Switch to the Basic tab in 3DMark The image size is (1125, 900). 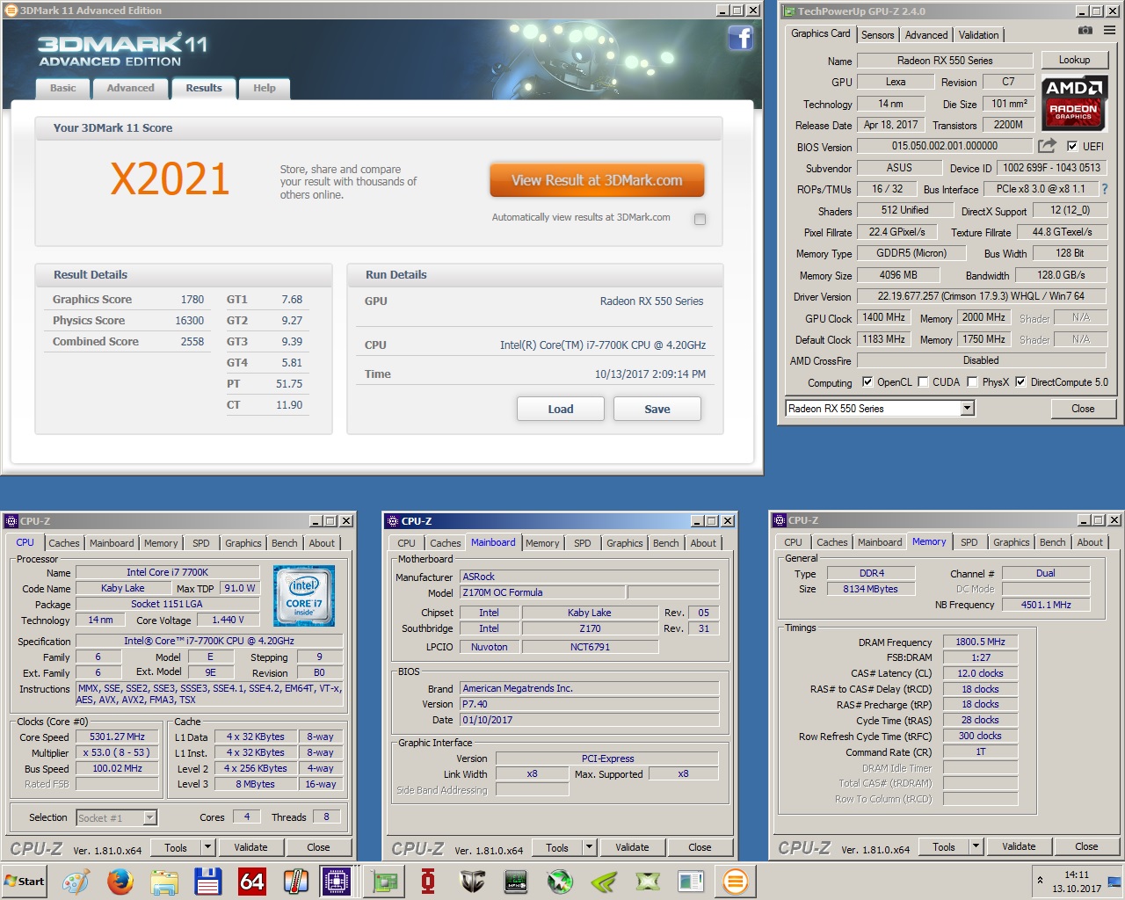[62, 89]
